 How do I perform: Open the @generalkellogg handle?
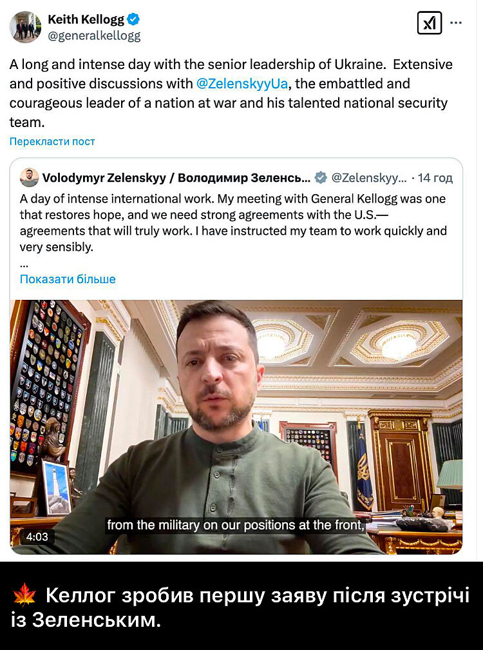(x=94, y=36)
